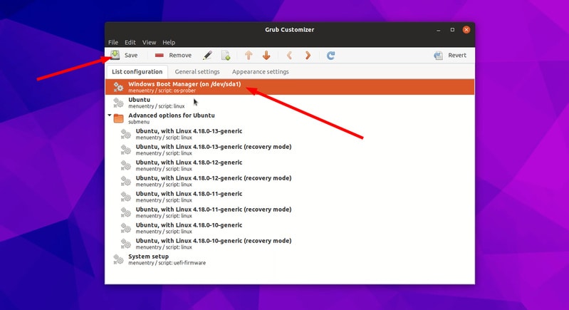Click the left chevron toolbar icon
The height and width of the screenshot is (310, 569).
289,55
